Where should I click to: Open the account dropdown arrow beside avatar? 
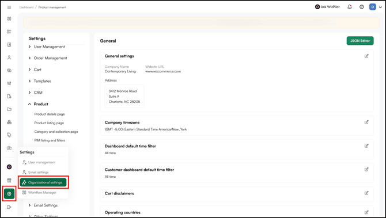pos(381,7)
